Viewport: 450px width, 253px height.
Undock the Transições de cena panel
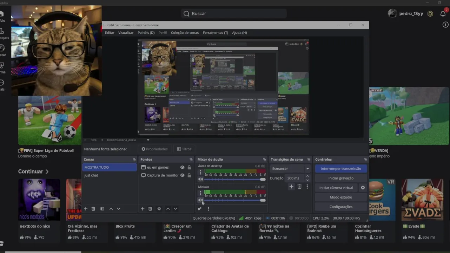click(309, 160)
